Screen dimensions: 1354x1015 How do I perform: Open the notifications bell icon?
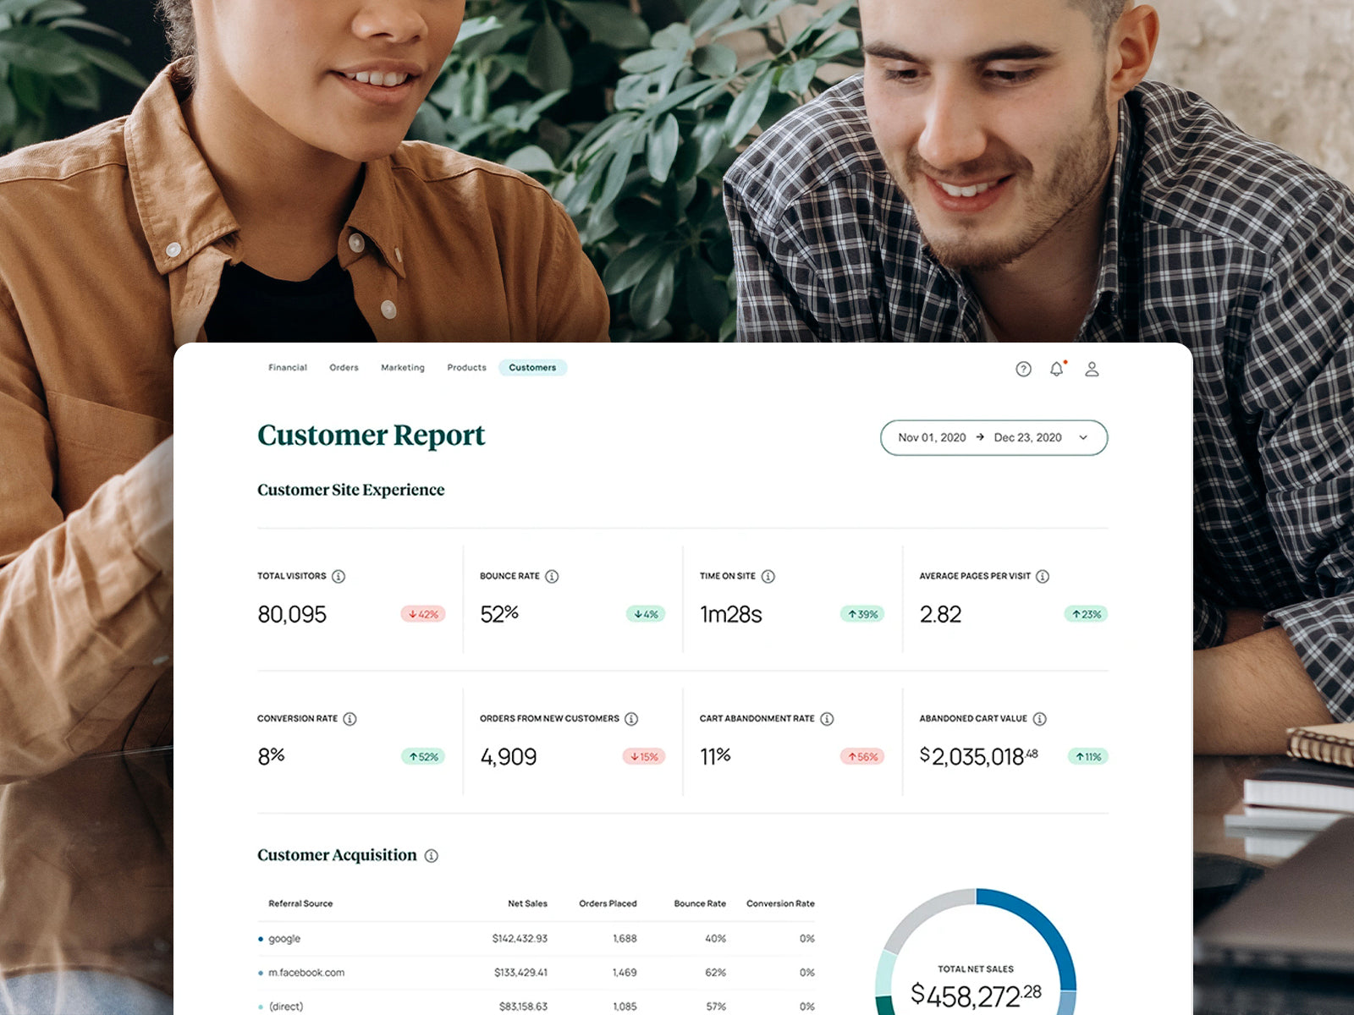1057,369
